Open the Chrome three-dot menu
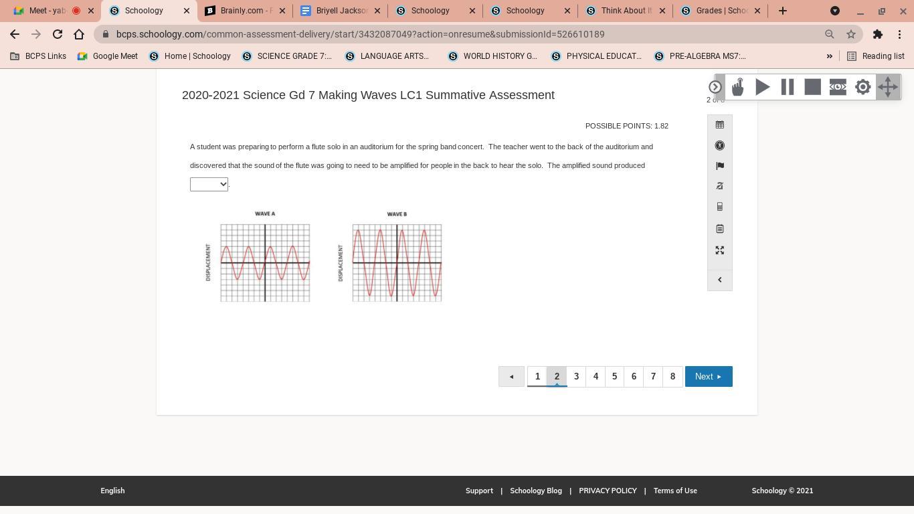This screenshot has height=514, width=914. (900, 34)
